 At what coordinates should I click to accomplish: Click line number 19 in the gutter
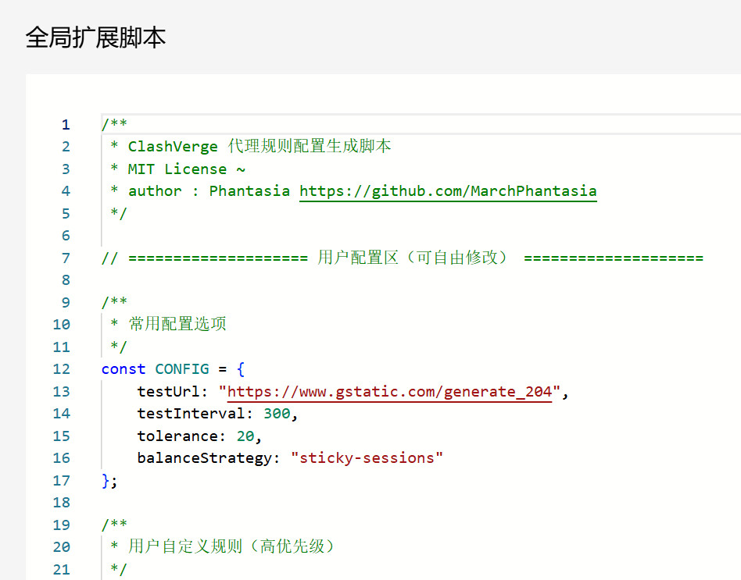point(62,525)
